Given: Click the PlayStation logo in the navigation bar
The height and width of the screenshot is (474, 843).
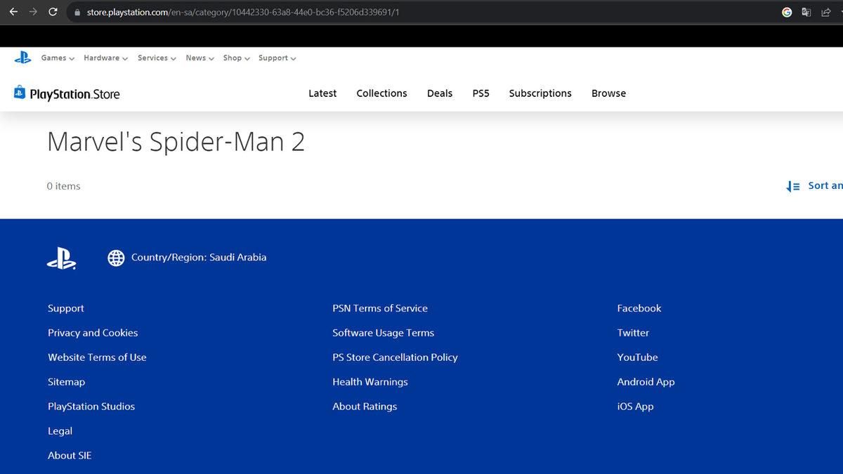Looking at the screenshot, I should coord(22,58).
